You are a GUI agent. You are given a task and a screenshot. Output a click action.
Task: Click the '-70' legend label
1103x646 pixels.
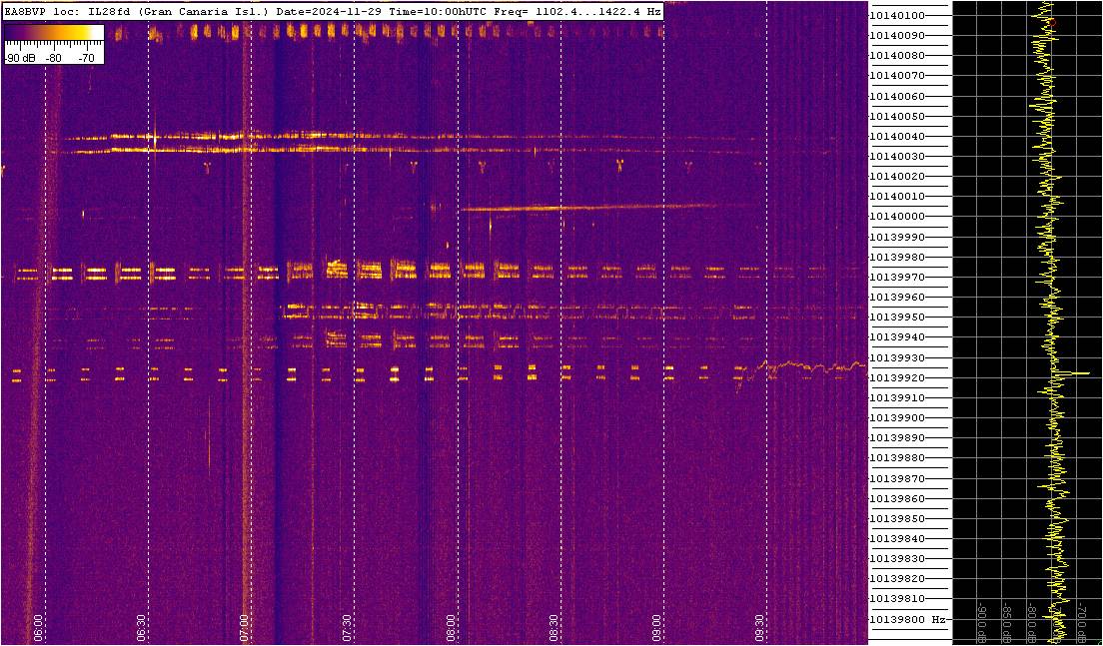pyautogui.click(x=85, y=59)
